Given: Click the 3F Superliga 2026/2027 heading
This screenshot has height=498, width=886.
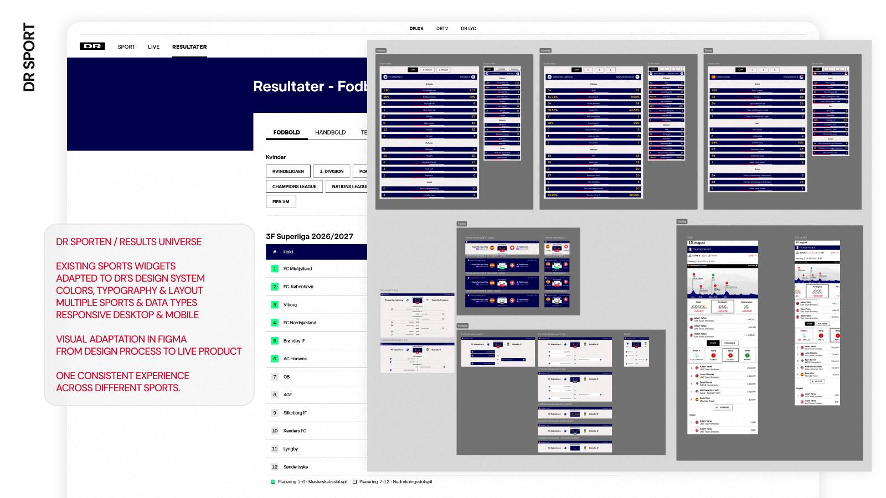Looking at the screenshot, I should [x=310, y=236].
